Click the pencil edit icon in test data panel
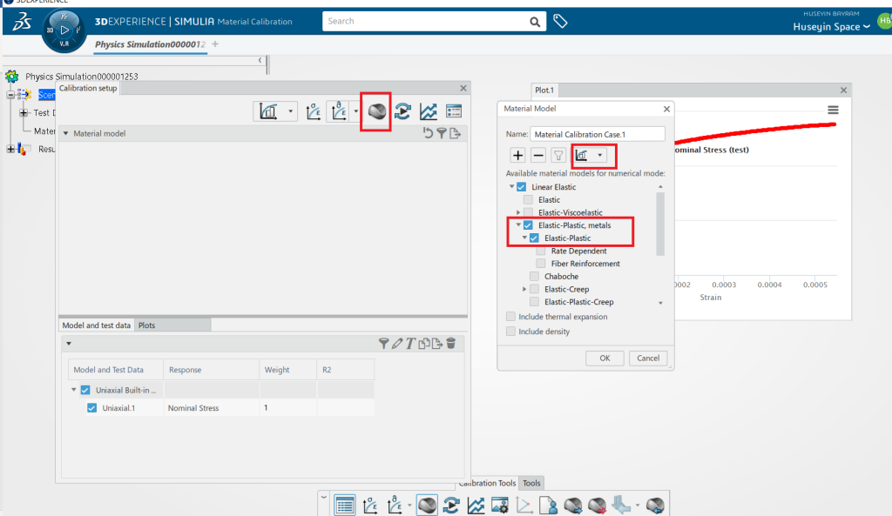This screenshot has width=892, height=516. (396, 344)
